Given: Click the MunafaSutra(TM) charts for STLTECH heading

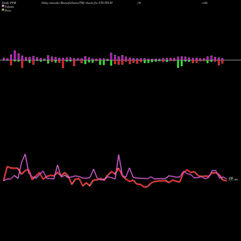Looking at the screenshot, I should click(x=77, y=3).
